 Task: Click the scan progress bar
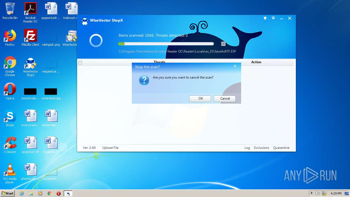point(166,44)
